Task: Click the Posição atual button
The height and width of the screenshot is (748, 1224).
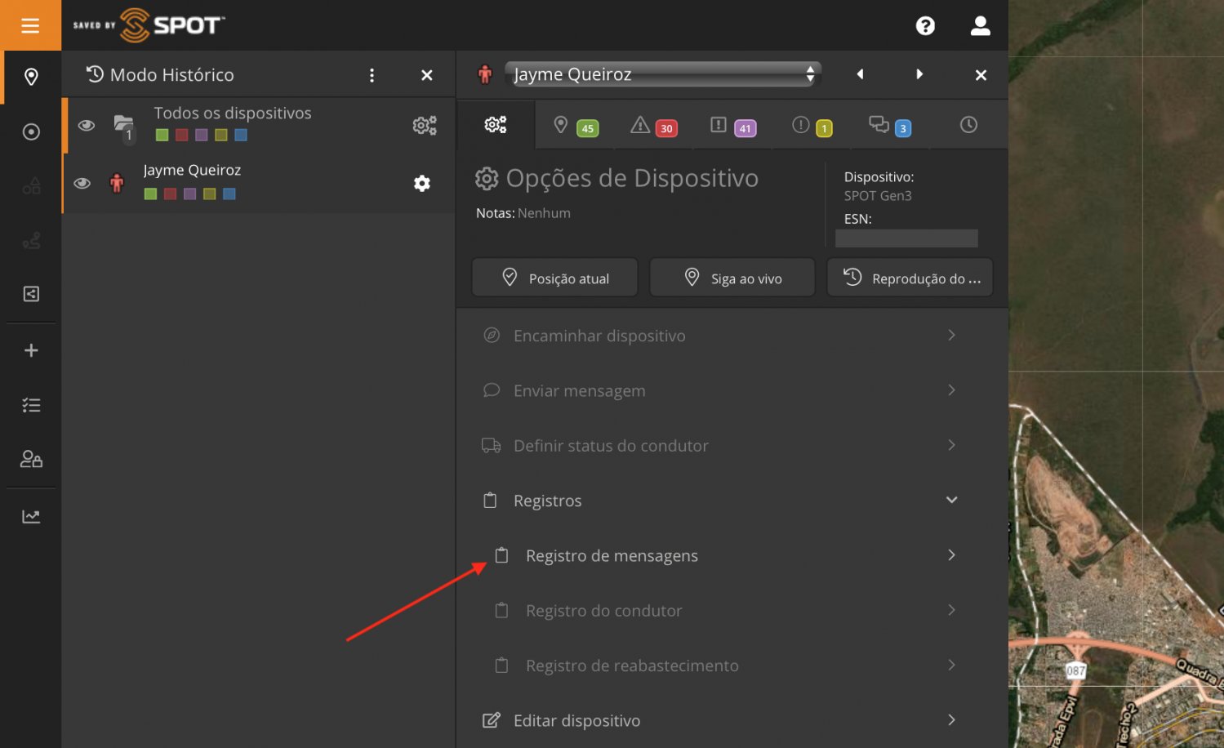Action: click(555, 278)
